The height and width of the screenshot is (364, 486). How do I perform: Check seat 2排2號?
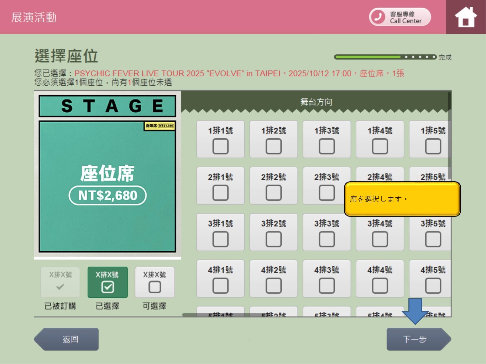(273, 193)
